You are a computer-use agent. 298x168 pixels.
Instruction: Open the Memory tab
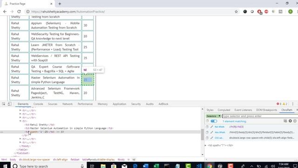point(102,104)
